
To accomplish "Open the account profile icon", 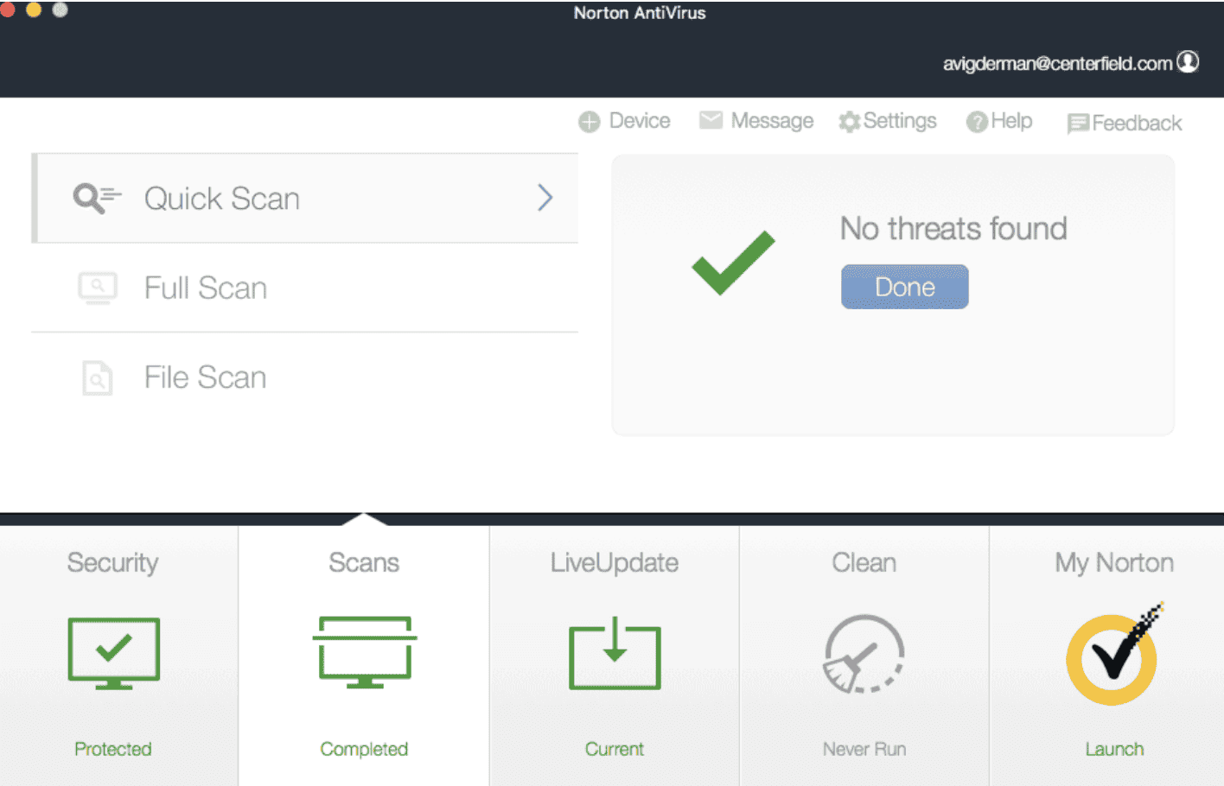I will point(1189,62).
